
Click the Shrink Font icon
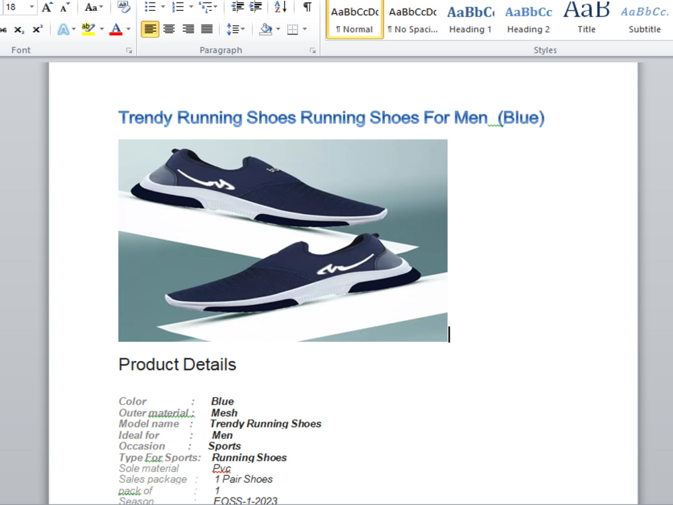pos(65,7)
